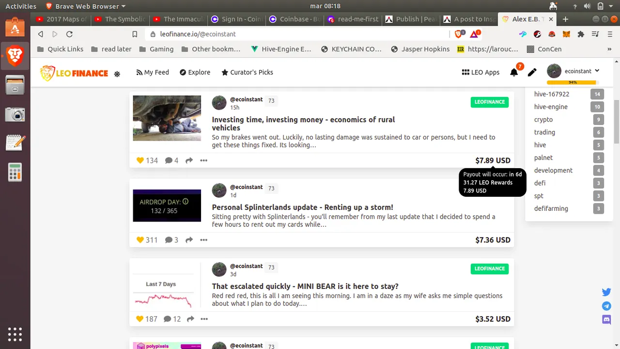
Task: Open the Quick Links bookmarks folder
Action: point(60,49)
